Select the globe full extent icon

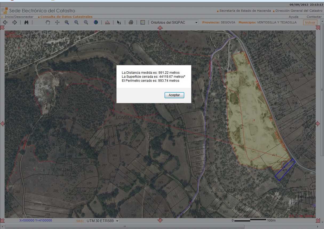click(x=96, y=22)
